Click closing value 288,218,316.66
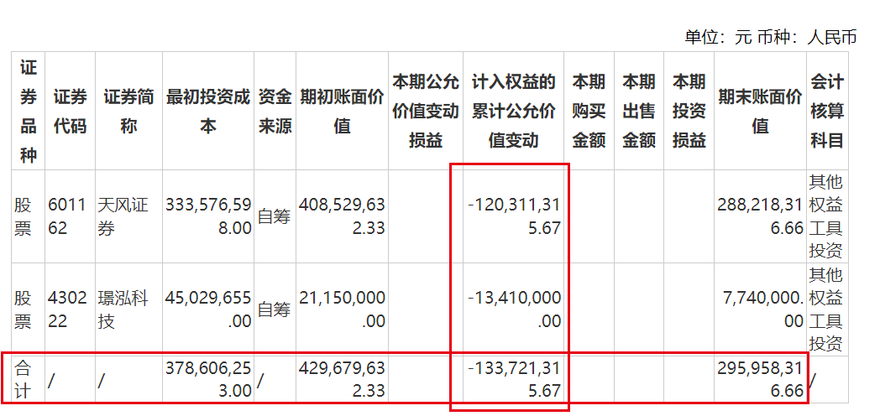 [761, 216]
